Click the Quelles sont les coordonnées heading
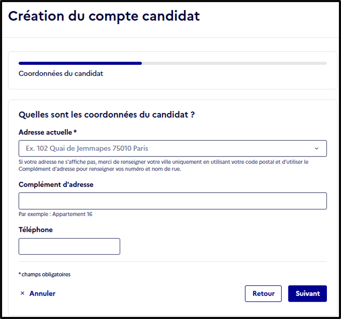Image resolution: width=341 pixels, height=319 pixels. click(x=107, y=115)
